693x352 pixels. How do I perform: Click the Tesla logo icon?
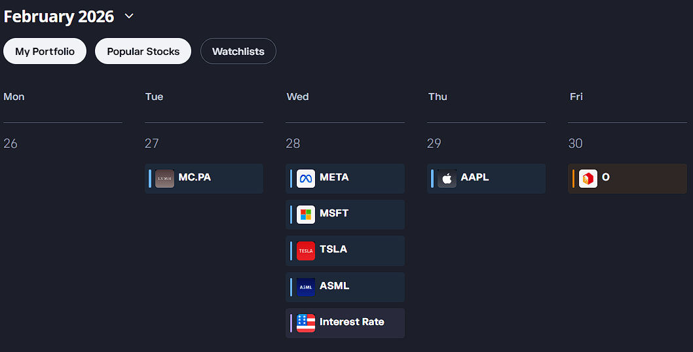[x=306, y=251]
